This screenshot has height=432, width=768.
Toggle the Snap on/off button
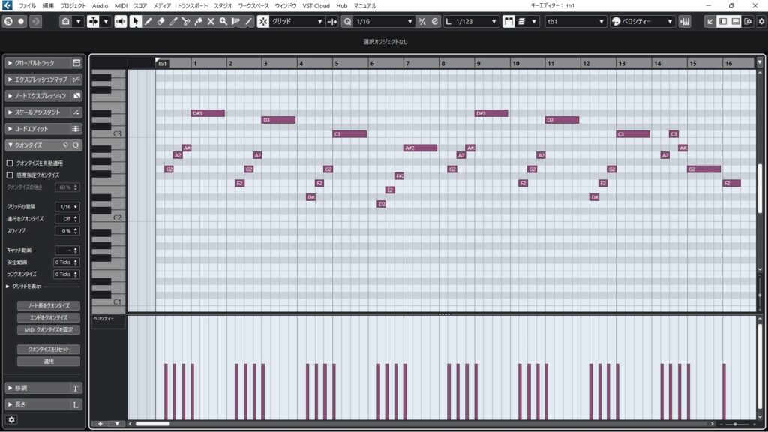[x=263, y=22]
